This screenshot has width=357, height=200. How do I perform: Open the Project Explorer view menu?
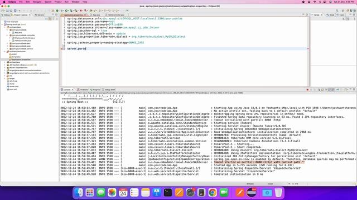tap(57, 18)
